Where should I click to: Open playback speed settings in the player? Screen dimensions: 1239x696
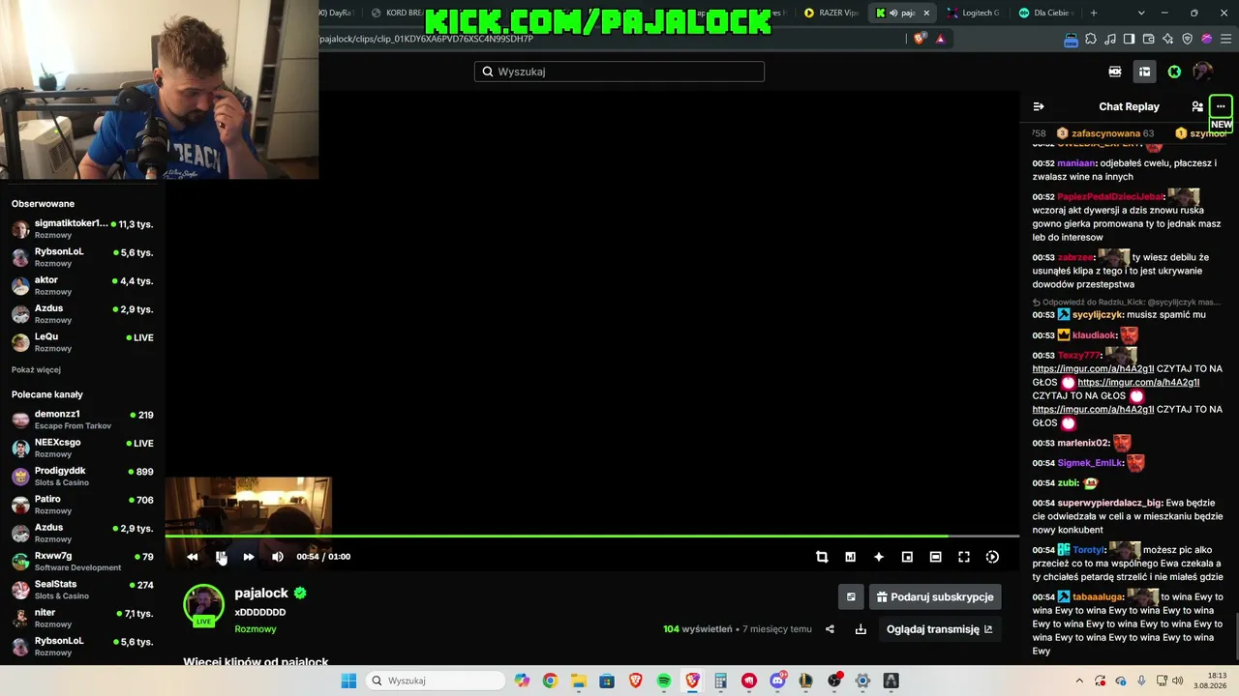(992, 557)
